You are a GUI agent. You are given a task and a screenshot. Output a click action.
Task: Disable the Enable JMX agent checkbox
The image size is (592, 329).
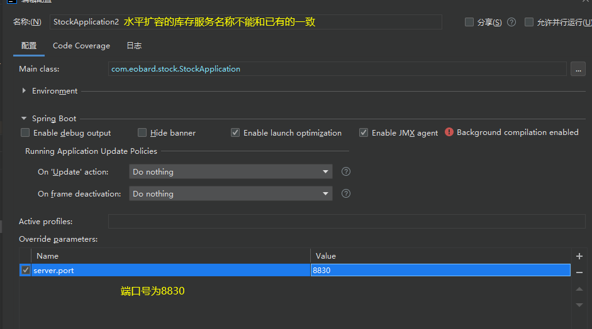[364, 132]
